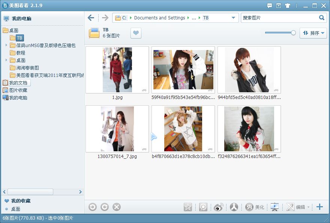The width and height of the screenshot is (330, 223).
Task: Expand the arrow after Documents and Settings
Action: coord(188,18)
